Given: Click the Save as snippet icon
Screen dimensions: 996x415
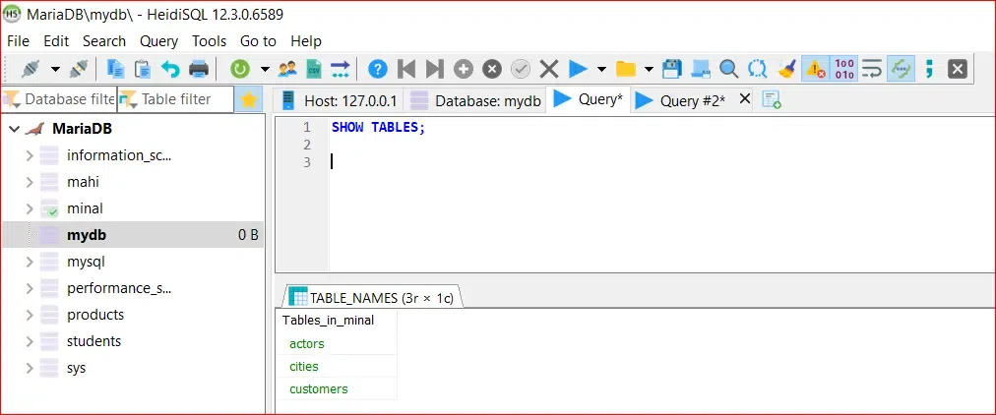Looking at the screenshot, I should pos(700,69).
